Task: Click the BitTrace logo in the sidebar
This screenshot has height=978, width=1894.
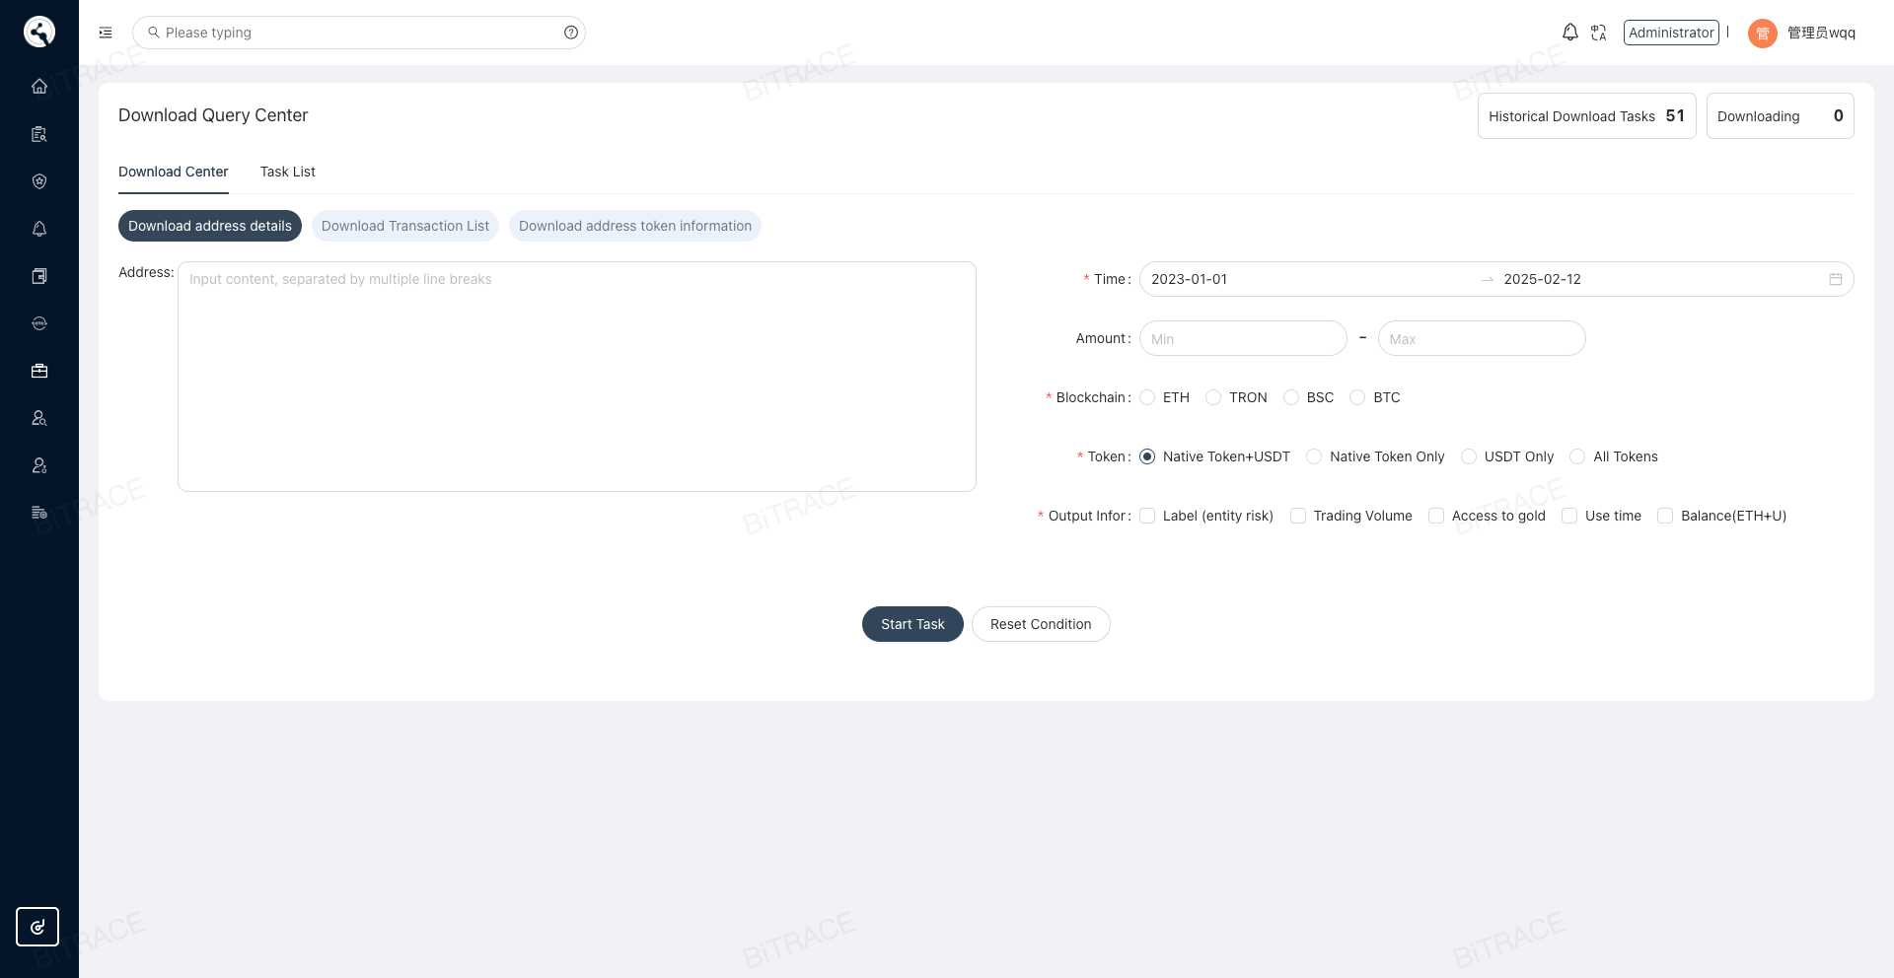Action: [39, 32]
